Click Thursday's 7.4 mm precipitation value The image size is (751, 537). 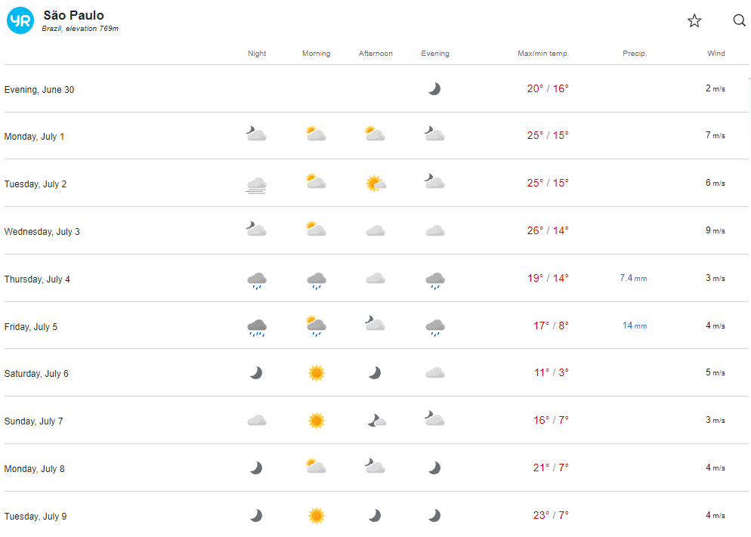(x=633, y=278)
